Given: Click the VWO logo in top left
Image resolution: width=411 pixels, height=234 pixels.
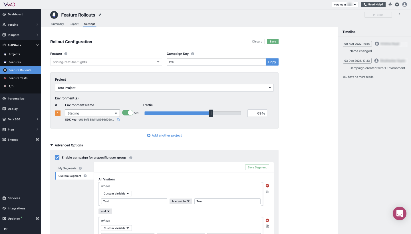Looking at the screenshot, I should tap(9, 4).
